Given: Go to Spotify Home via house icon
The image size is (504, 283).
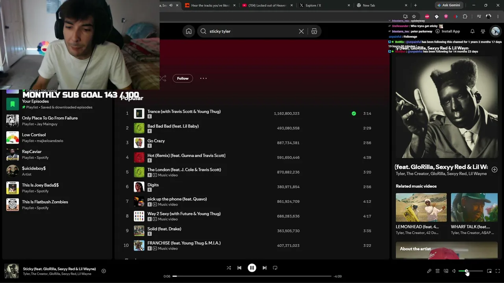Looking at the screenshot, I should tap(189, 31).
